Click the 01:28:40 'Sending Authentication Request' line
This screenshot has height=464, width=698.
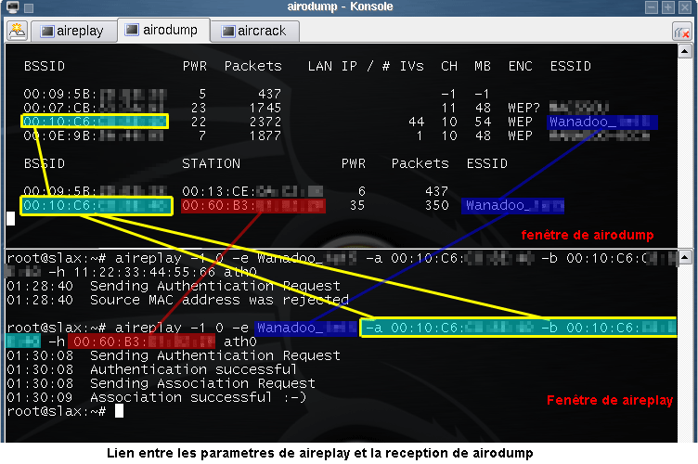[174, 286]
